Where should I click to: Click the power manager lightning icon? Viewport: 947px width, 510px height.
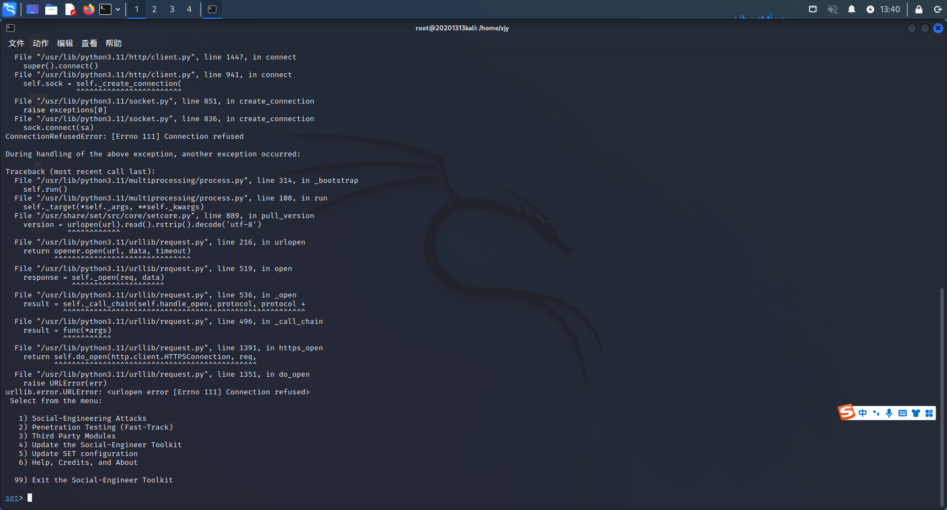pos(870,9)
